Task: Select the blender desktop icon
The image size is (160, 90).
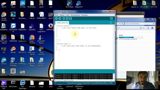Action: pyautogui.click(x=13, y=50)
